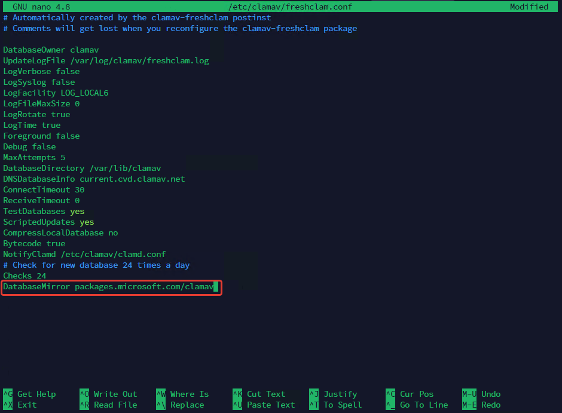Click the M-U Undo shortcut
This screenshot has height=413, width=562.
[x=481, y=394]
